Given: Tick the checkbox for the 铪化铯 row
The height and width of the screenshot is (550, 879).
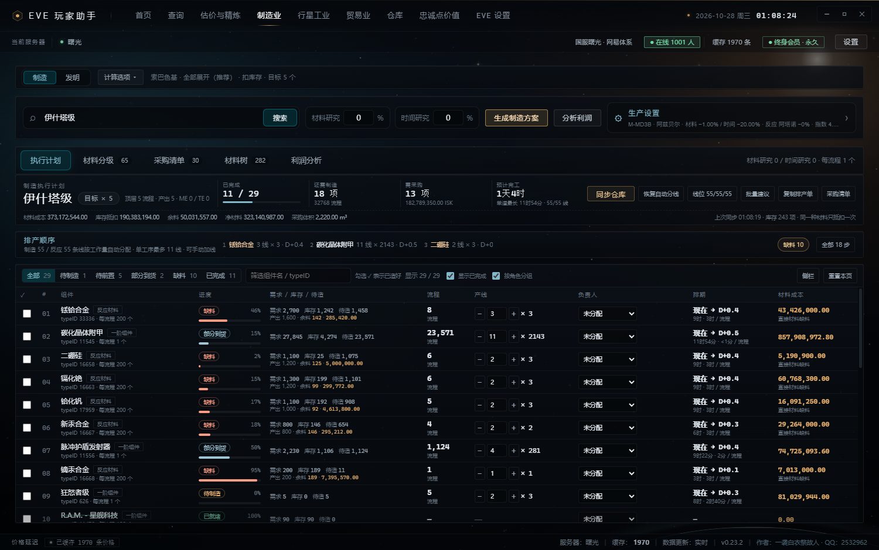Looking at the screenshot, I should coord(27,382).
